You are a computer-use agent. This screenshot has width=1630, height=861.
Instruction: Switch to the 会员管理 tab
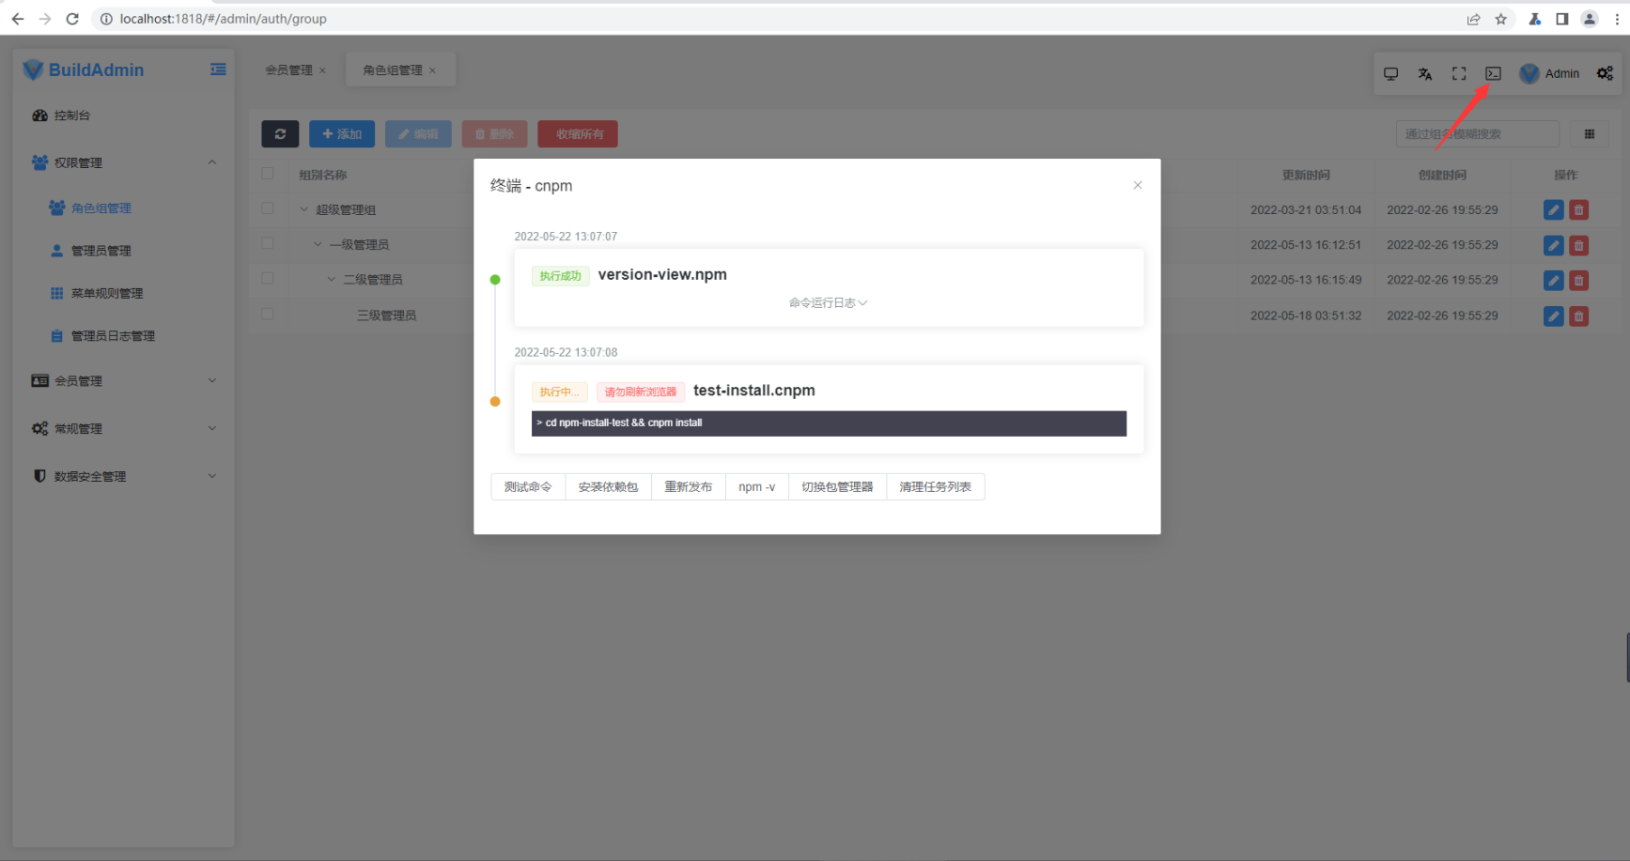(287, 69)
